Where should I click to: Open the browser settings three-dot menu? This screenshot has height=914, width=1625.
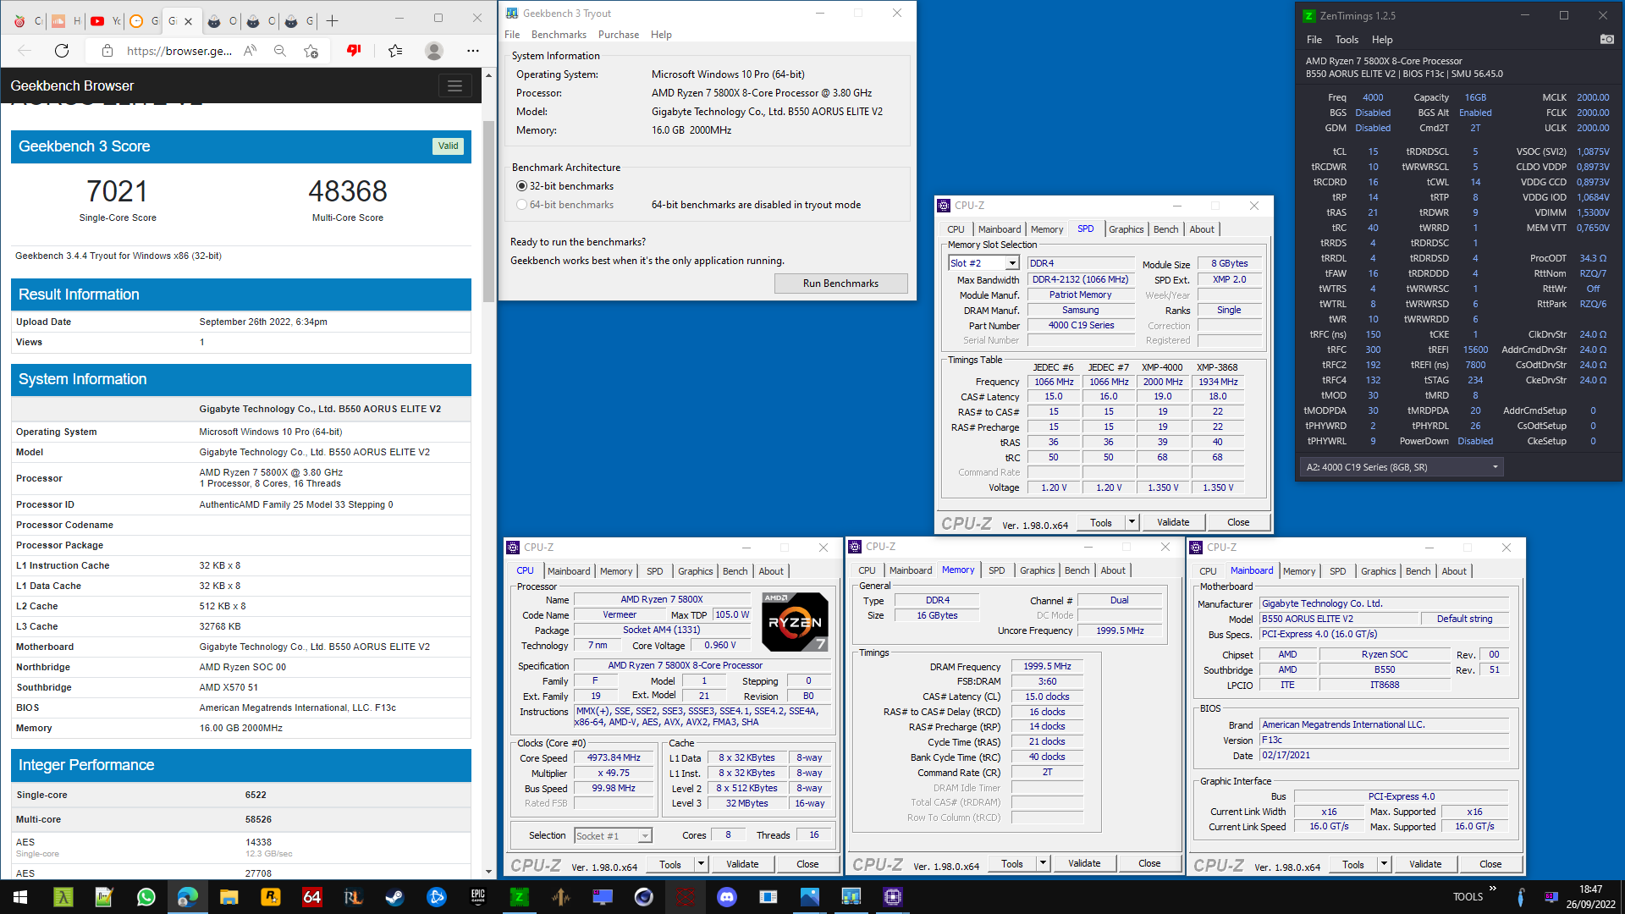click(473, 51)
